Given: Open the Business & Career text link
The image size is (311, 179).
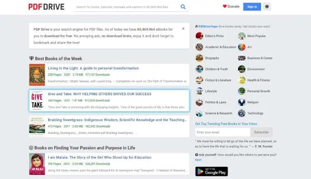Looking at the screenshot, I should [260, 58].
